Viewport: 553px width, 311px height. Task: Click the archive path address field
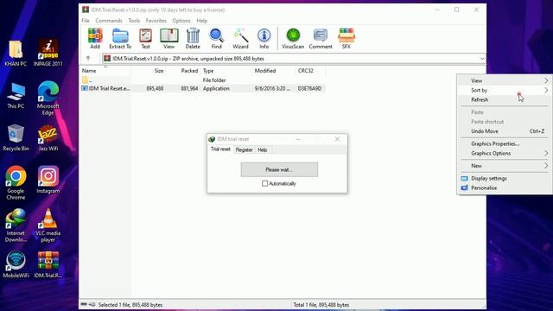(x=294, y=59)
